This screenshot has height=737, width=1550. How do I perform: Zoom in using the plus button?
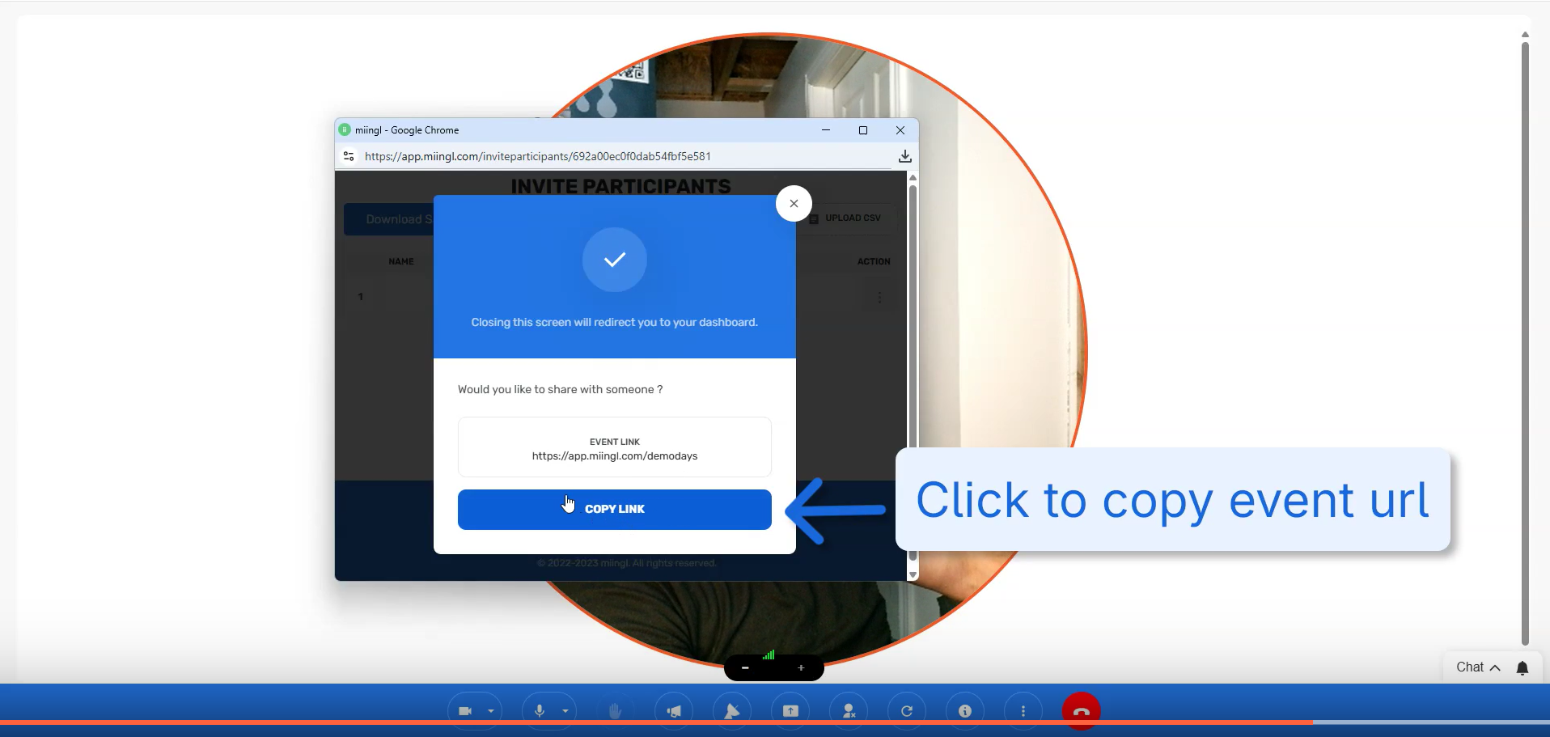pos(801,668)
